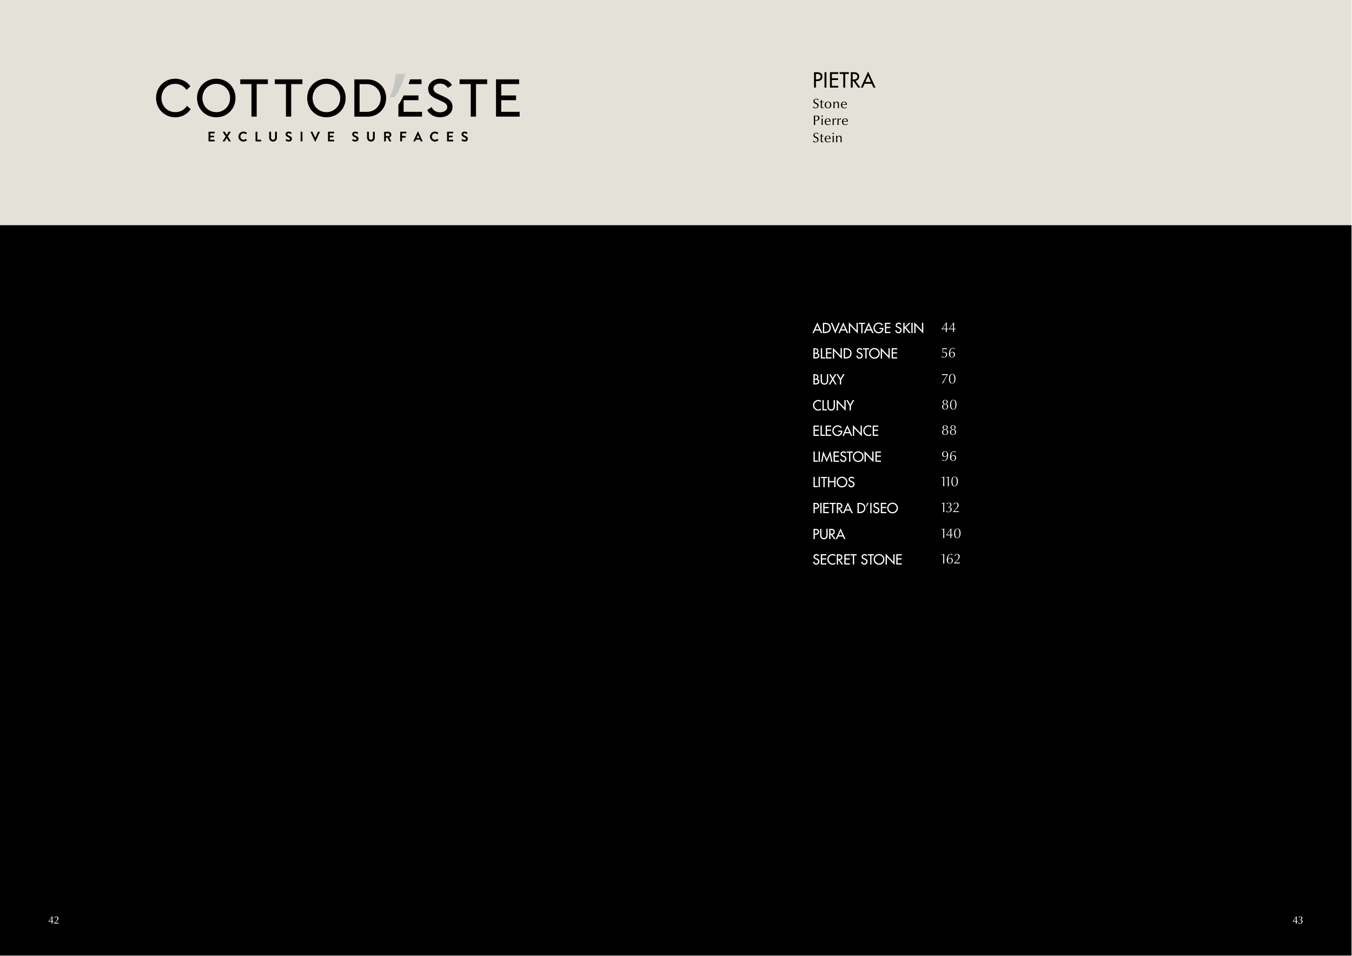Open the Secret Stone contents entry
Viewport: 1352px width, 956px height.
857,560
